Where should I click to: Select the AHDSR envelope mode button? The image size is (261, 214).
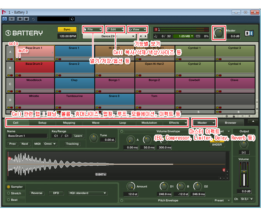coord(217,145)
